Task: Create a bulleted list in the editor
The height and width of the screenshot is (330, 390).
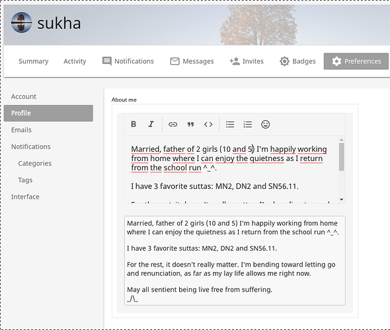Action: click(x=230, y=124)
